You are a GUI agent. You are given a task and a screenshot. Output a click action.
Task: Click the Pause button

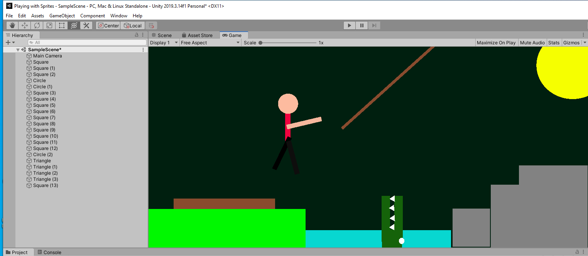tap(362, 25)
